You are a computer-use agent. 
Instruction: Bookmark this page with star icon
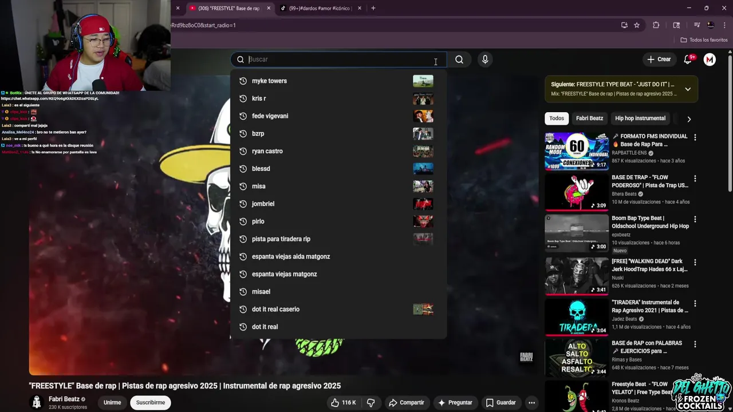coord(637,25)
